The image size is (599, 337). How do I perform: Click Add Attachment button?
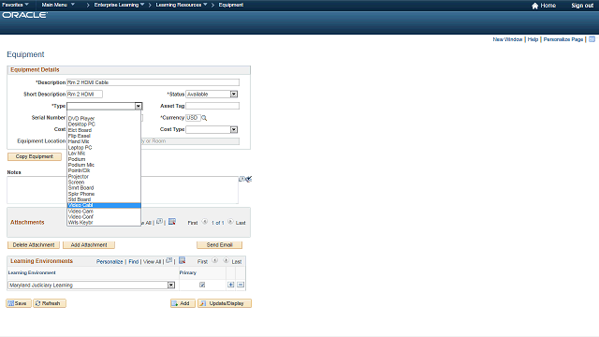89,245
